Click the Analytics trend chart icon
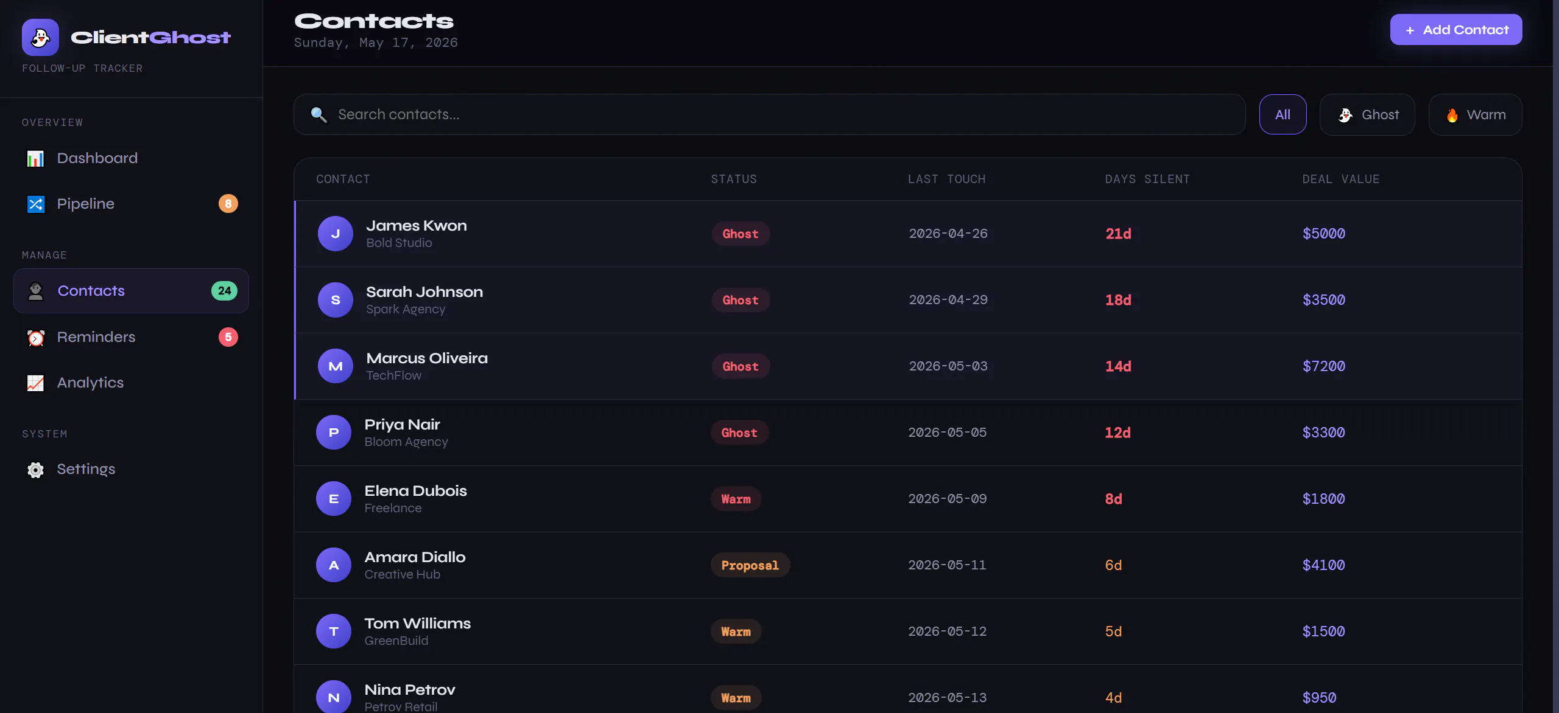 point(35,383)
